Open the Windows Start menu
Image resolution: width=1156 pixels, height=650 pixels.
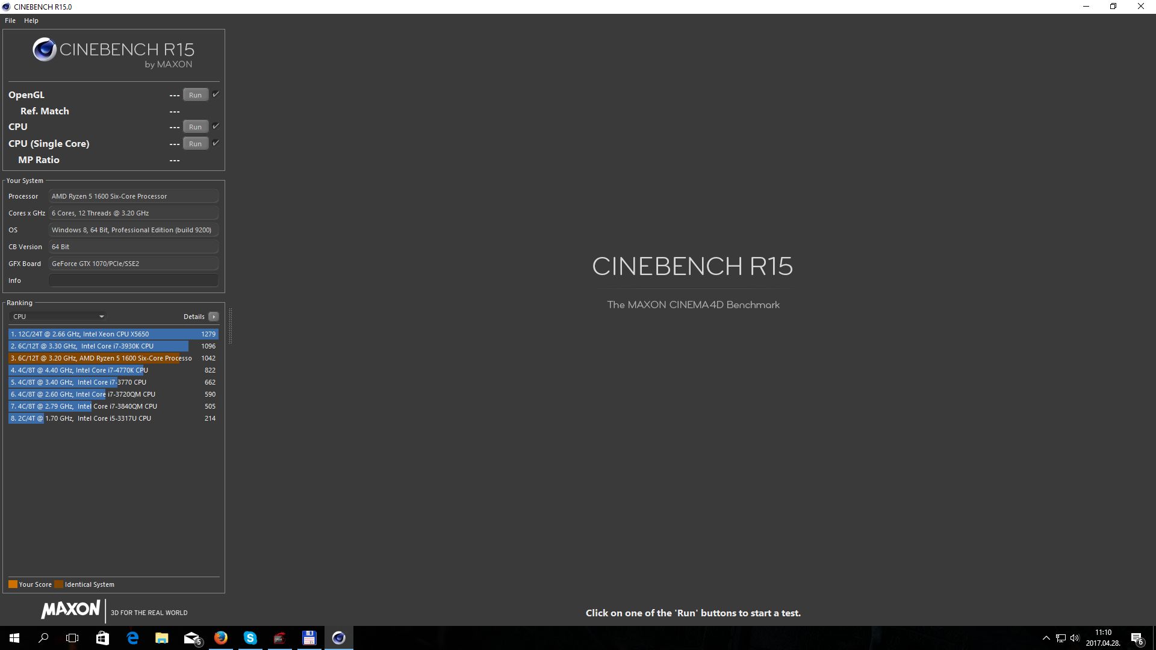[14, 638]
